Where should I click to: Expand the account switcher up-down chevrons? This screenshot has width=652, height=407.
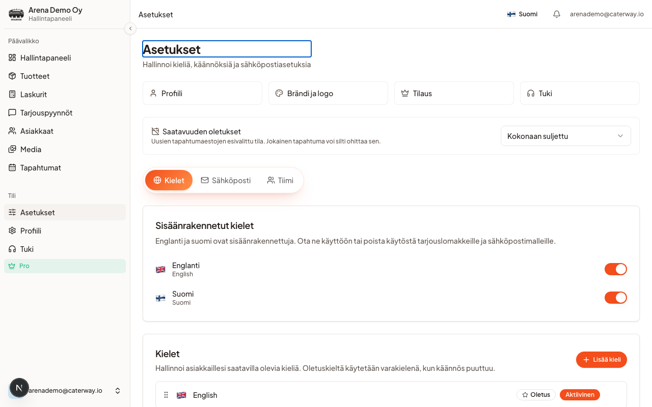point(118,391)
